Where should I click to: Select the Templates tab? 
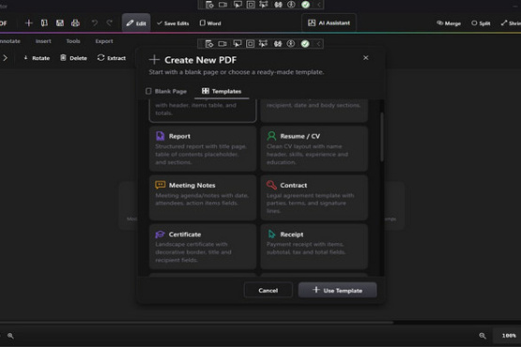click(222, 91)
